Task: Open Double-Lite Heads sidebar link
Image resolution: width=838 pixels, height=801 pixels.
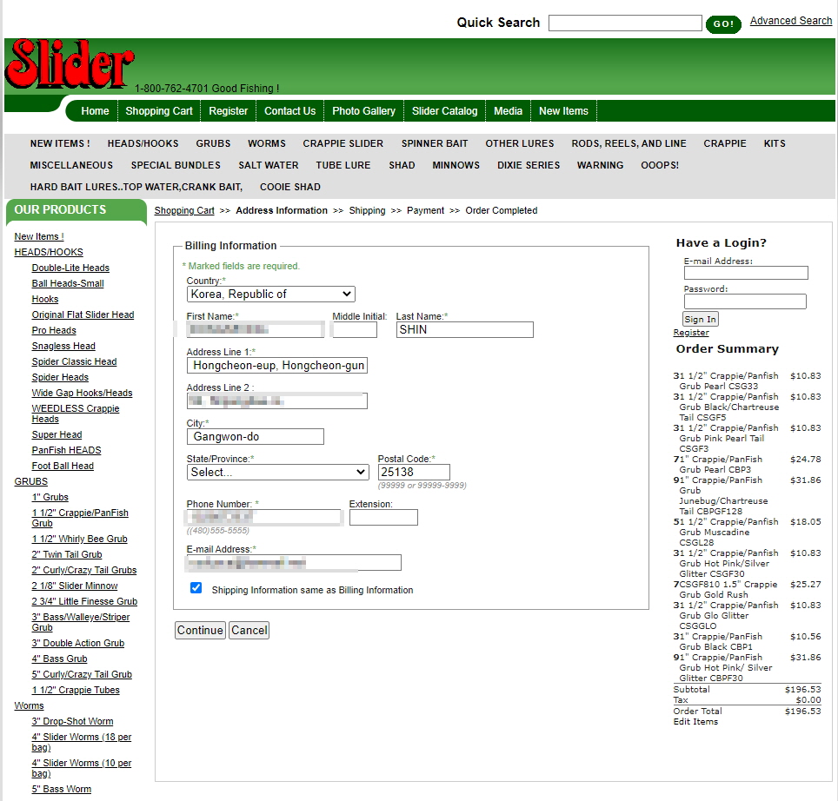Action: pos(70,268)
